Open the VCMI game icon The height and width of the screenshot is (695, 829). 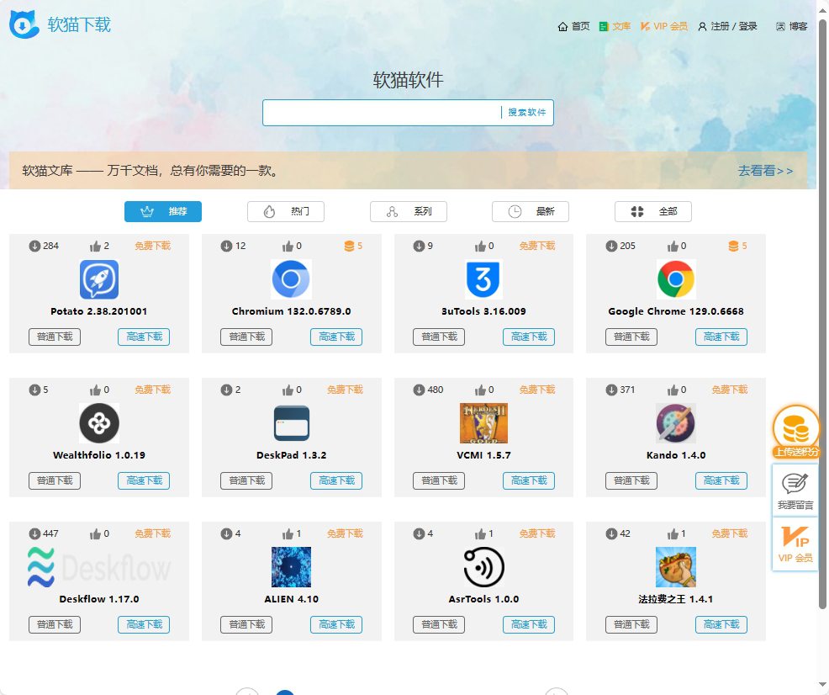(482, 422)
